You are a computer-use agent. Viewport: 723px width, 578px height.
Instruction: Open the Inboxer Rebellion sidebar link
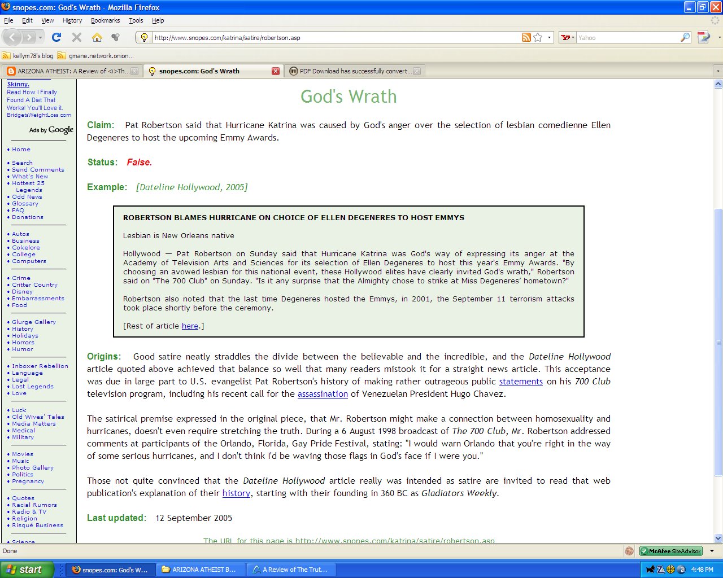tap(40, 366)
